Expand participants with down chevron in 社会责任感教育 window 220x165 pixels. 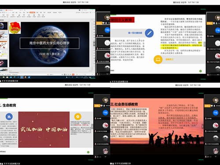(x=216, y=157)
